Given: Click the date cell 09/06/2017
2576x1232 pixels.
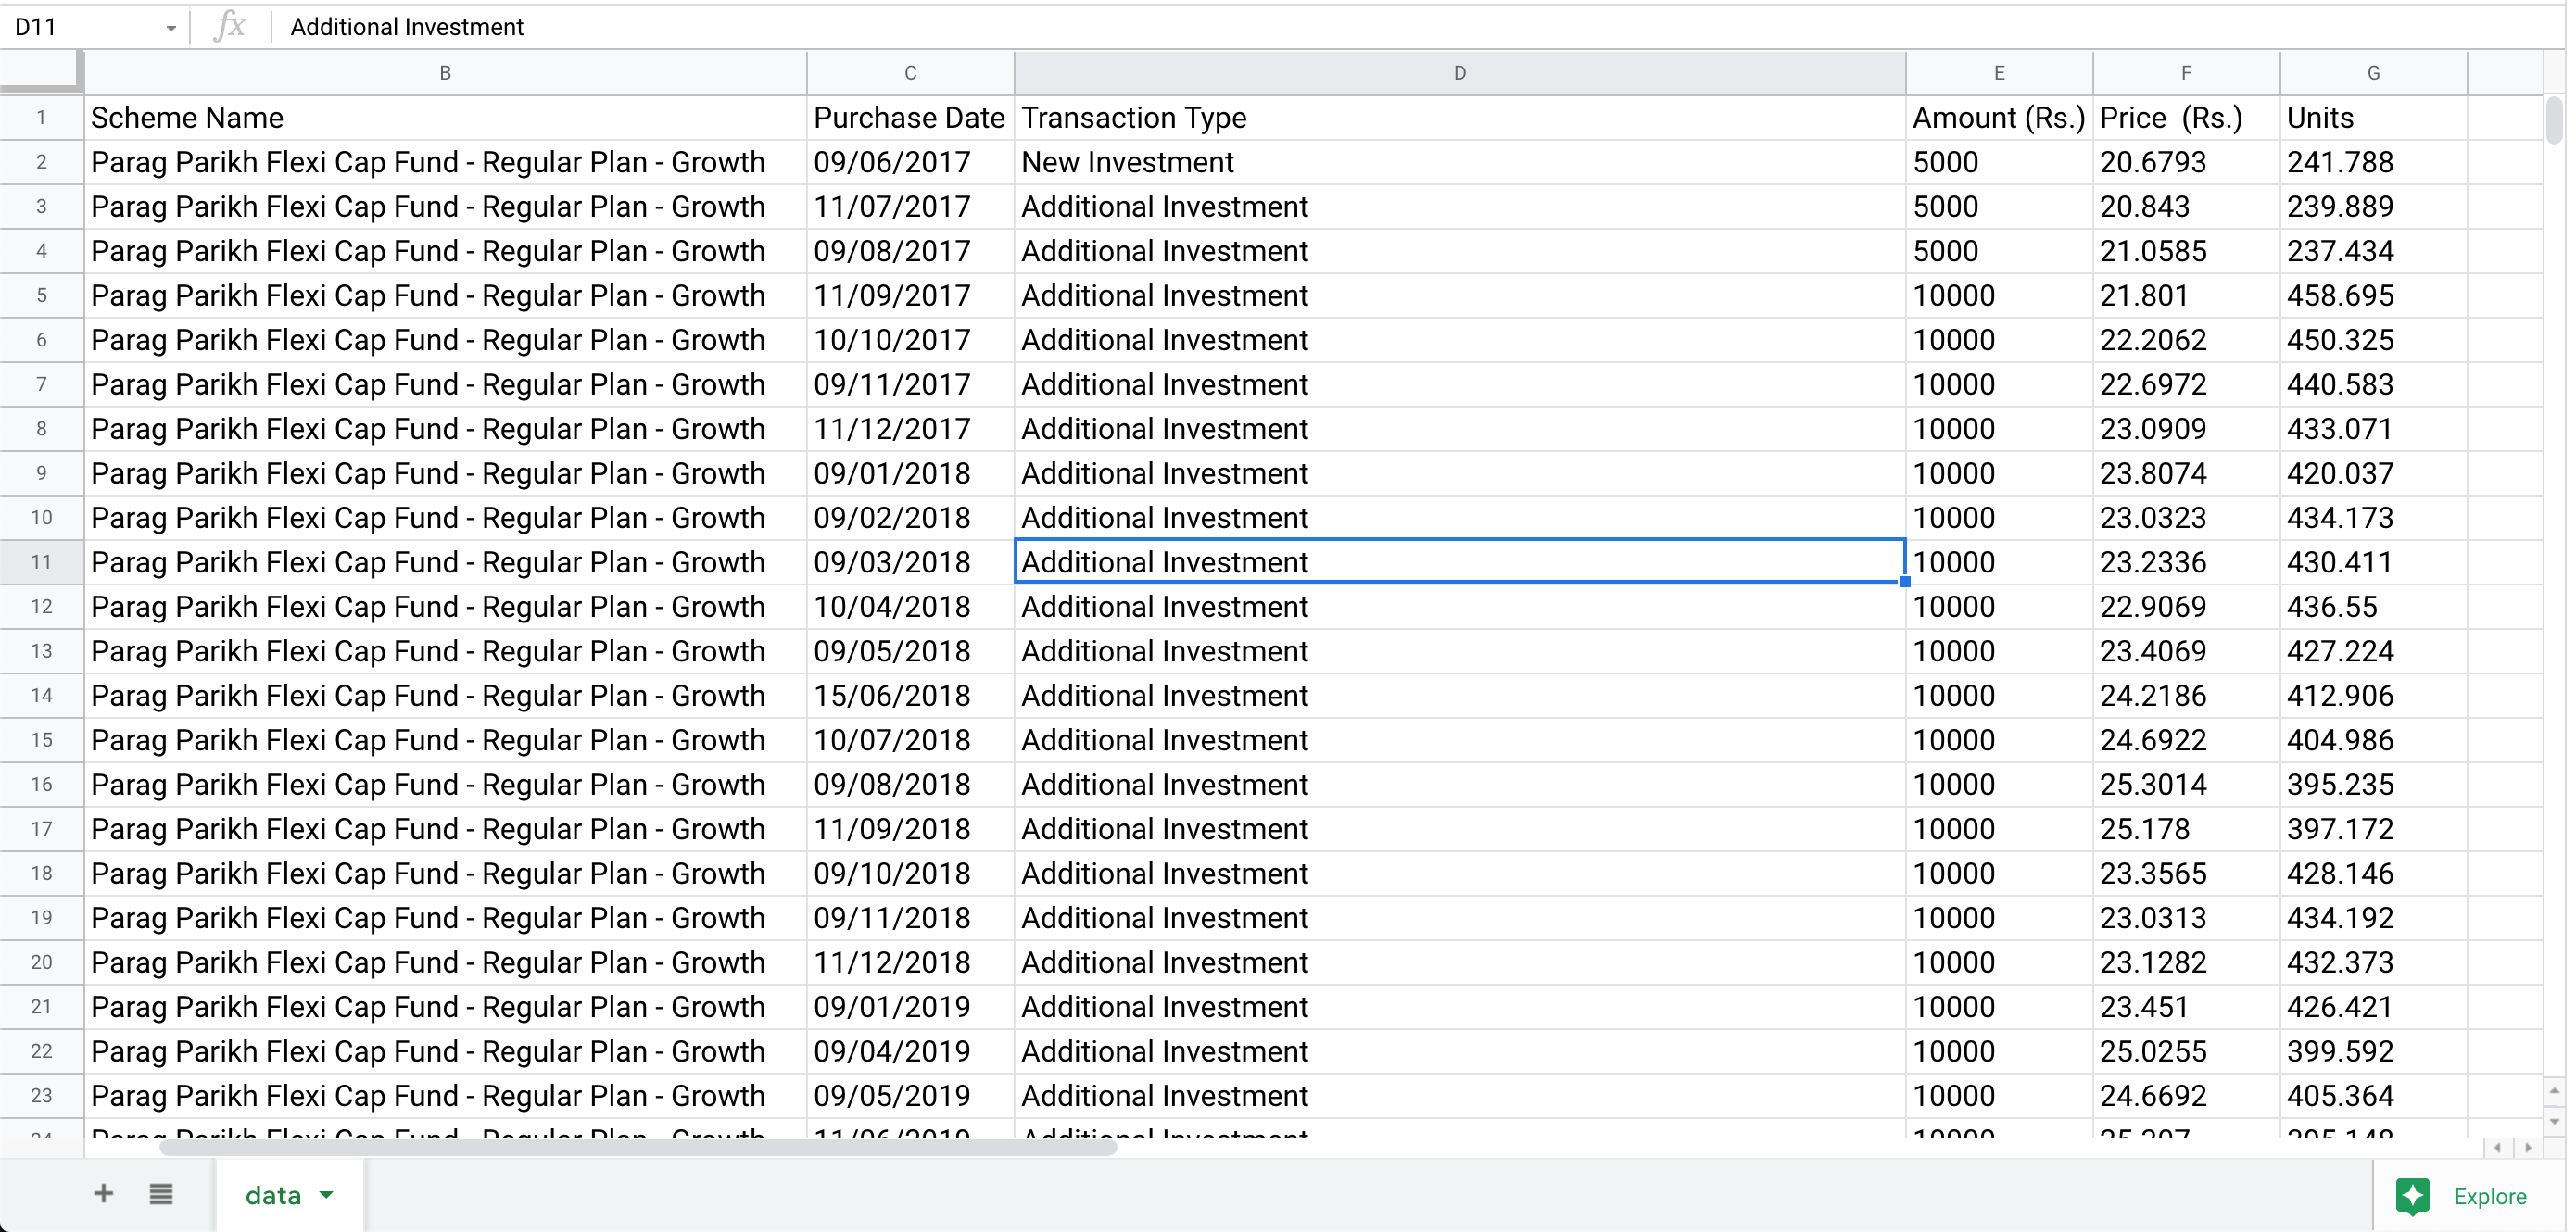Looking at the screenshot, I should point(910,162).
